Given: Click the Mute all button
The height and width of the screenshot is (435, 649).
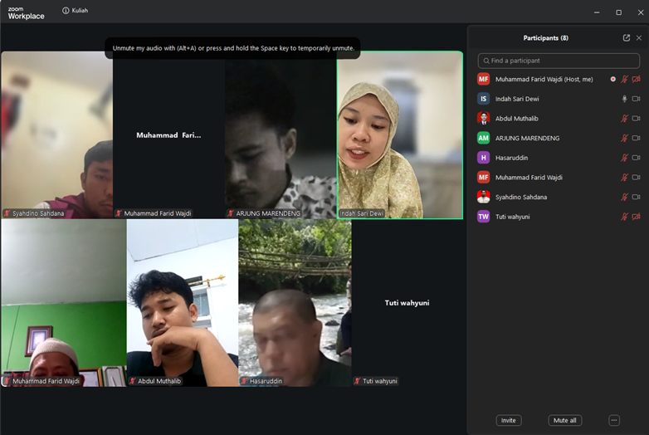Looking at the screenshot, I should coord(565,420).
